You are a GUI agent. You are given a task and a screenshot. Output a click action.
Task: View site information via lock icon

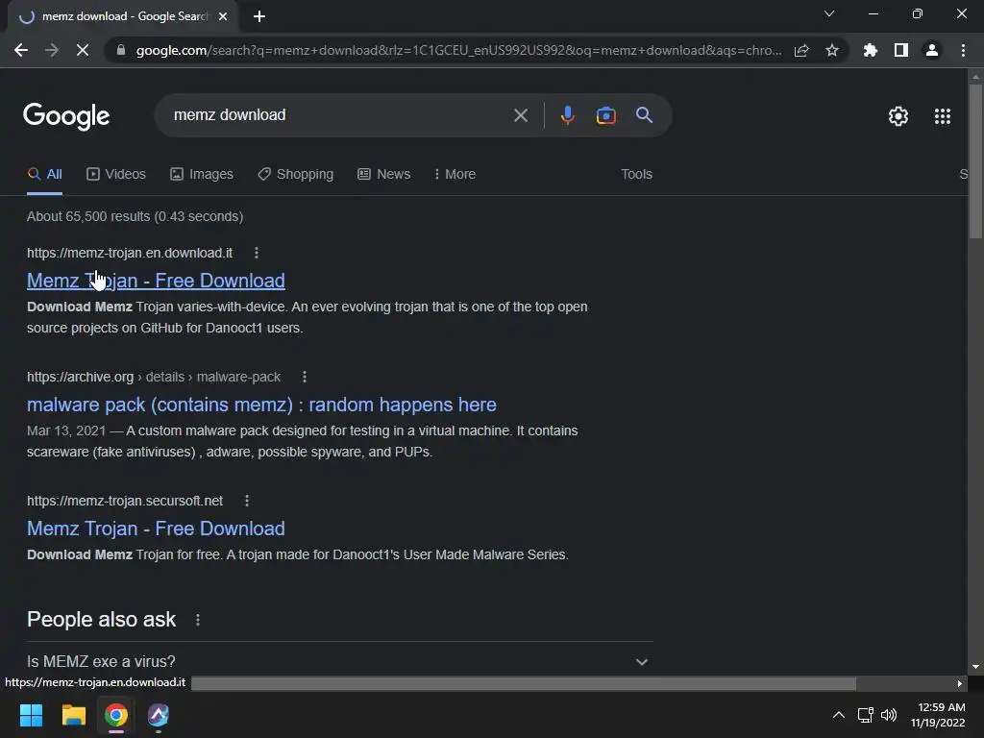121,50
